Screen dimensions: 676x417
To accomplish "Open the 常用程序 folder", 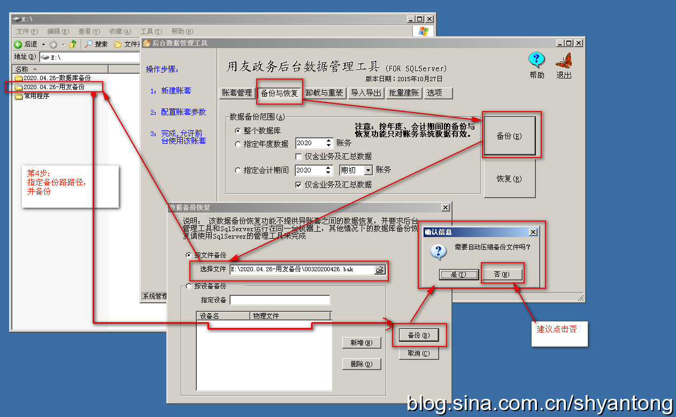I will tap(36, 96).
